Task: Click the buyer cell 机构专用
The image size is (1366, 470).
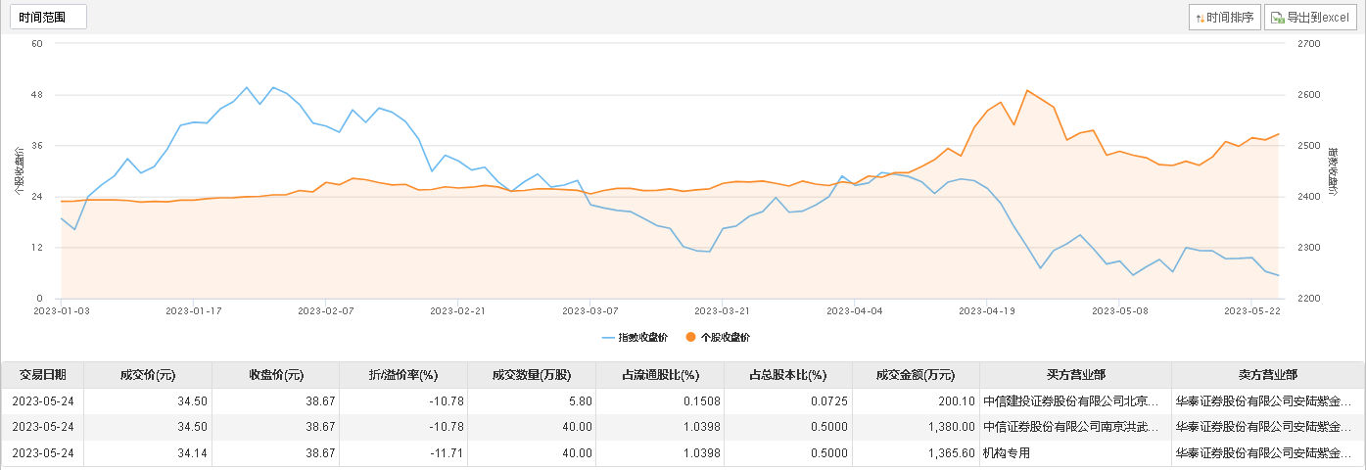Action: [1007, 453]
